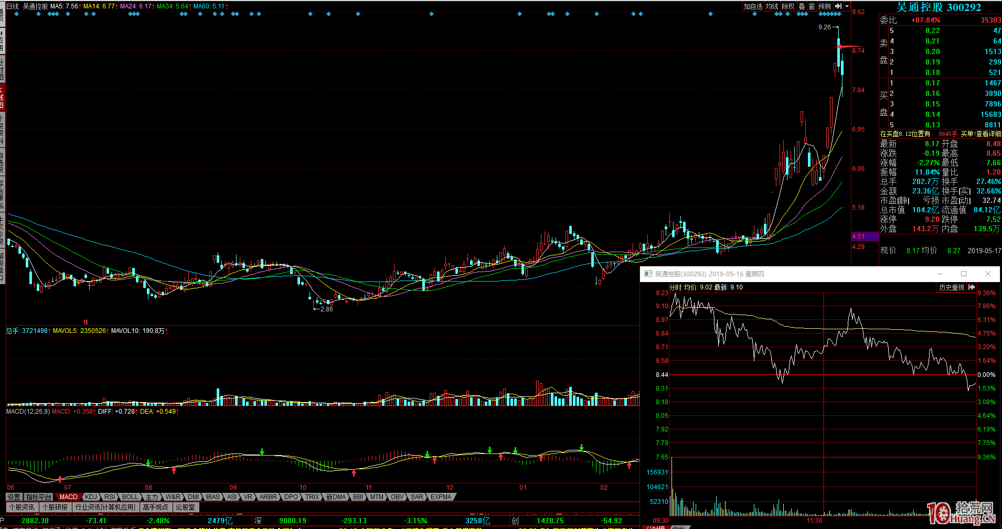Maximize the intraday chart popup window
This screenshot has height=529, width=1002.
964,274
